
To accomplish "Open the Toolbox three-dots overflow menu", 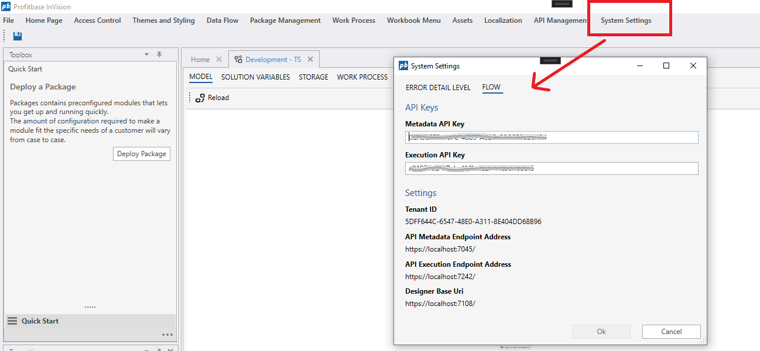I will pos(167,335).
